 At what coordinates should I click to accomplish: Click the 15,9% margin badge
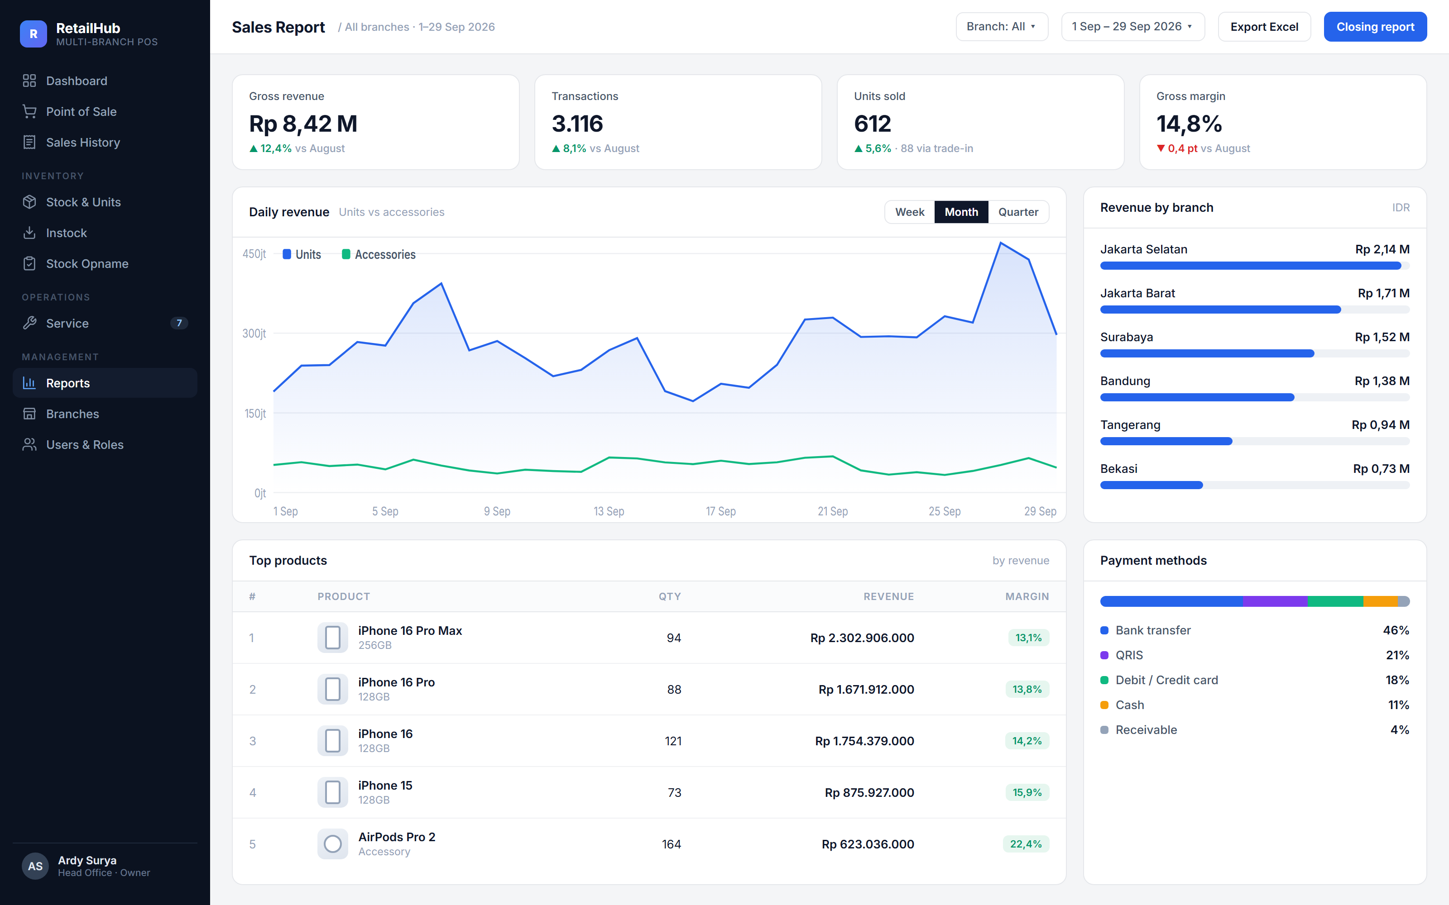click(1027, 792)
